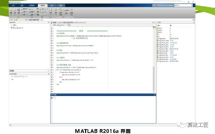Select the bch_n variable in Workspace
This screenshot has width=215, height=134.
click(160, 32)
